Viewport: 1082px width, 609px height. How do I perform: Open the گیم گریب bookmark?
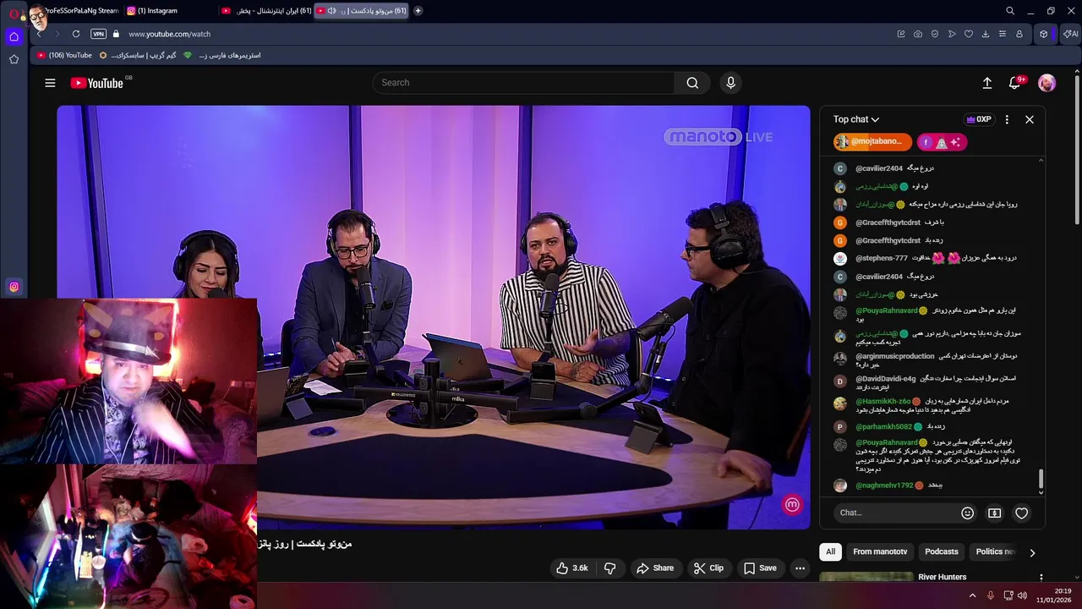pyautogui.click(x=139, y=55)
